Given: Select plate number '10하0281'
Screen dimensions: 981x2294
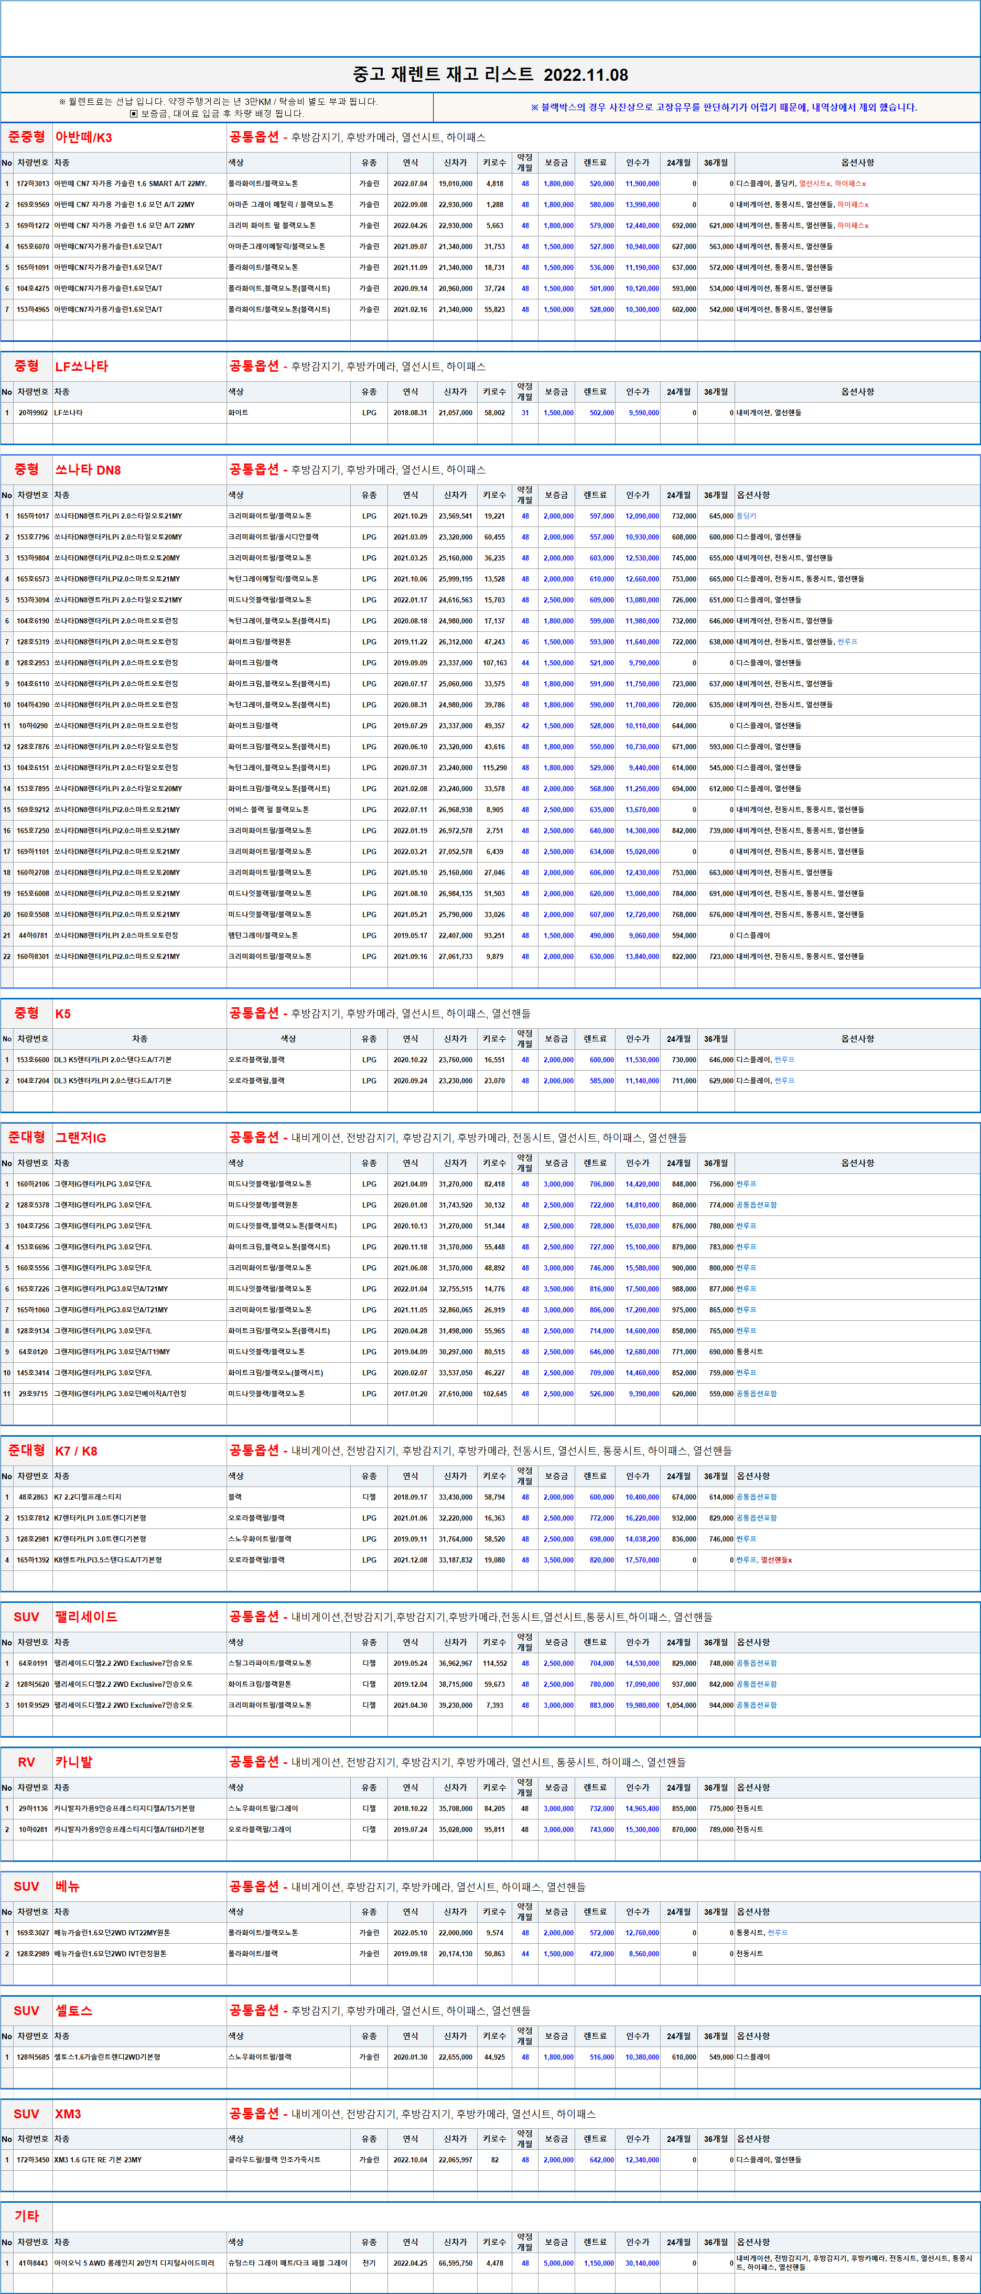Looking at the screenshot, I should (33, 1829).
